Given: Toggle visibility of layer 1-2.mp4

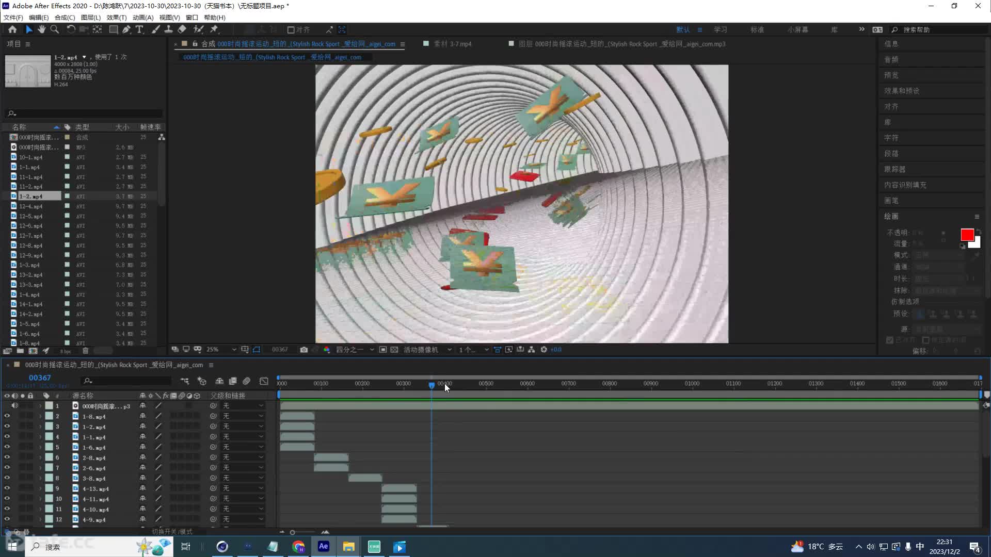Looking at the screenshot, I should click(7, 427).
